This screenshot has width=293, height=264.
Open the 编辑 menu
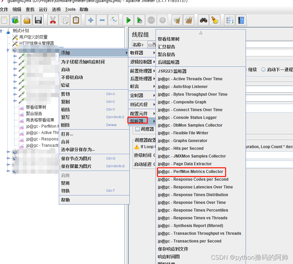pyautogui.click(x=17, y=9)
